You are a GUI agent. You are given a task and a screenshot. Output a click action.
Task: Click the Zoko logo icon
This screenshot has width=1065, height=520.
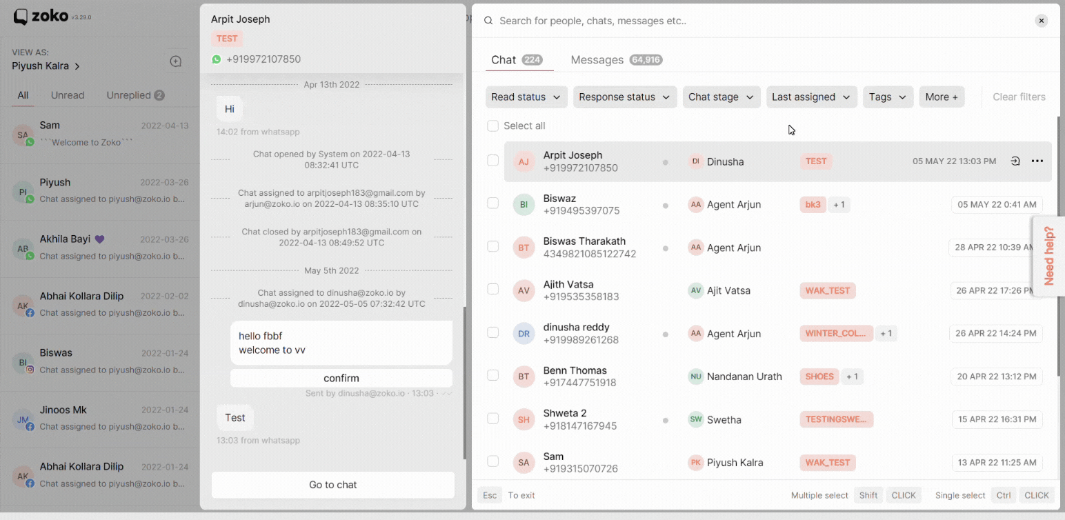coord(21,17)
